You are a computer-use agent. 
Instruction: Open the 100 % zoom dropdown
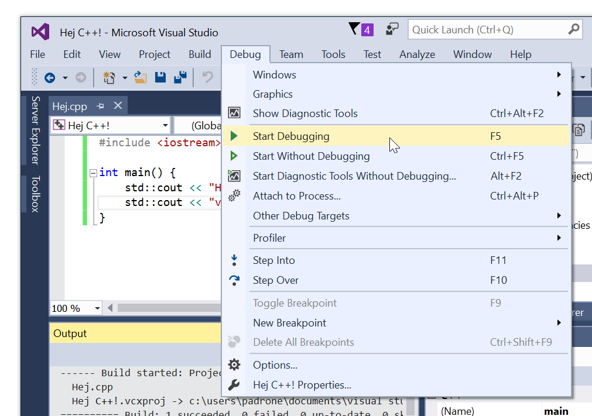point(97,308)
